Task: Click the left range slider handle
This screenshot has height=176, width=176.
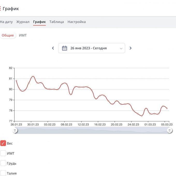Action: click(15, 130)
